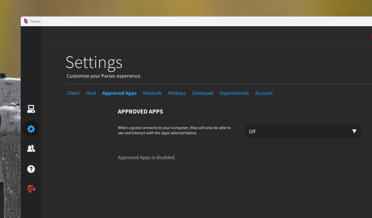Select the Approved Apps tab

tap(119, 93)
